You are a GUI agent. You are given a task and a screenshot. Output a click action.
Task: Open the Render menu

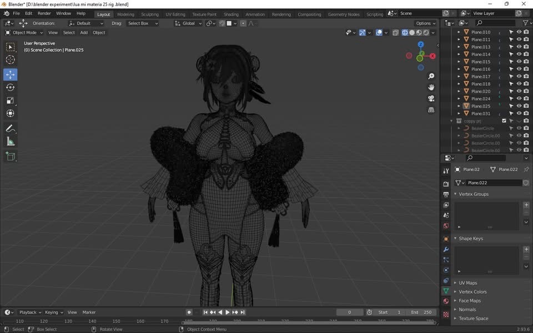tap(44, 13)
